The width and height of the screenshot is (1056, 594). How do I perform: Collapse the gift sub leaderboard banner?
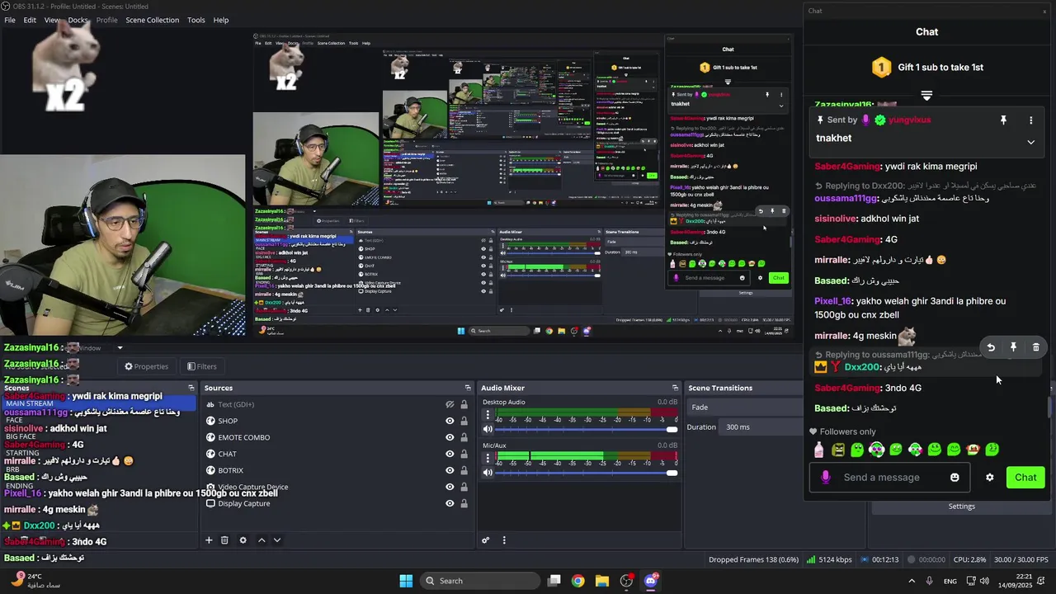[x=926, y=96]
